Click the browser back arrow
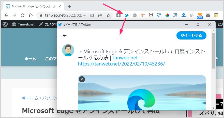224x118 pixels. [x=6, y=15]
